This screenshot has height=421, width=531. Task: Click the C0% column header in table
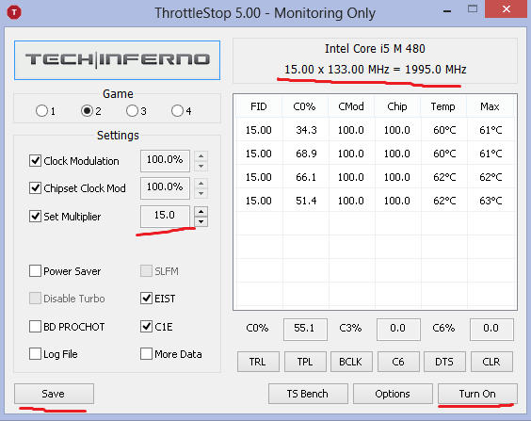tap(305, 106)
